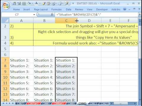Click the borders grid icon in Quick Access Toolbar
The height and width of the screenshot is (106, 142).
[24, 4]
